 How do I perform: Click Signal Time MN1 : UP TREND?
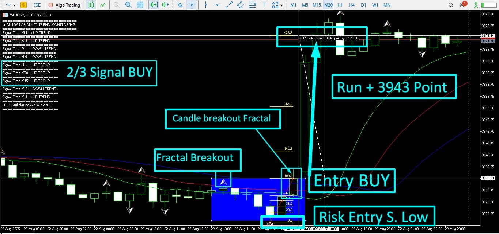(26, 33)
